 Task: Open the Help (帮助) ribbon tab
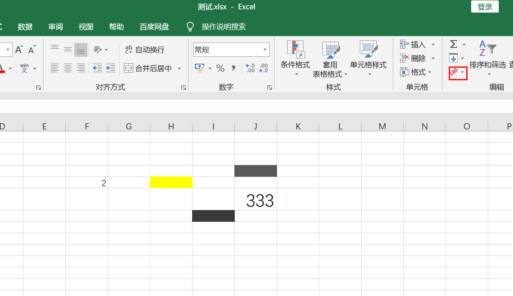click(117, 27)
